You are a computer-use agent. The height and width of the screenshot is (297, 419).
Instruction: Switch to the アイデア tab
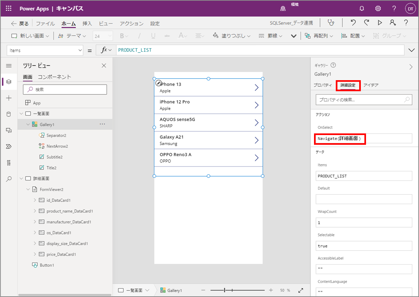(x=371, y=85)
